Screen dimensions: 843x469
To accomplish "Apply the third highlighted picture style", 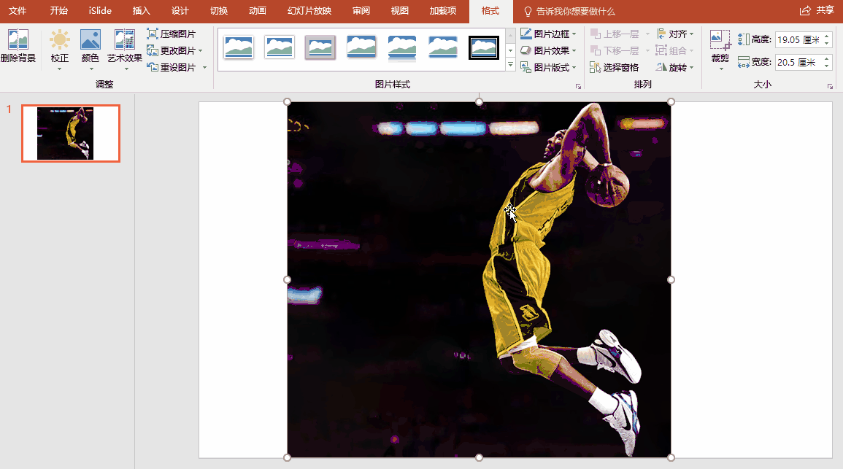I will click(320, 47).
